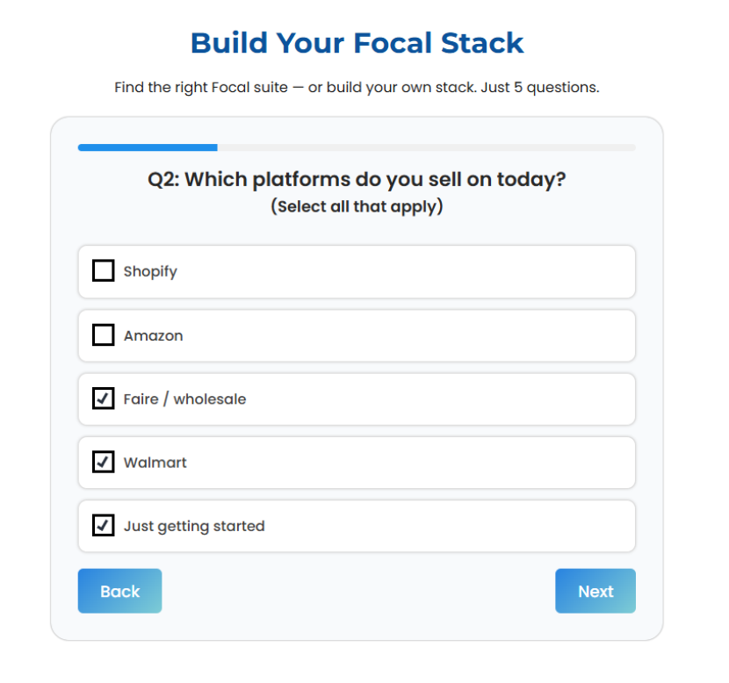Uncheck the Walmart checkbox
The image size is (729, 683).
click(104, 462)
